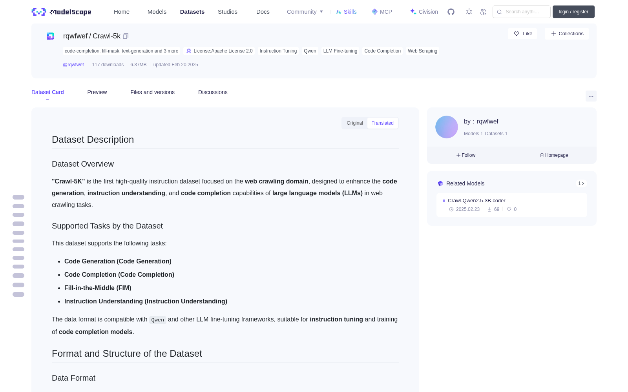
Task: Click the "Supported Tasks by the Dataset" heading
Action: click(107, 226)
